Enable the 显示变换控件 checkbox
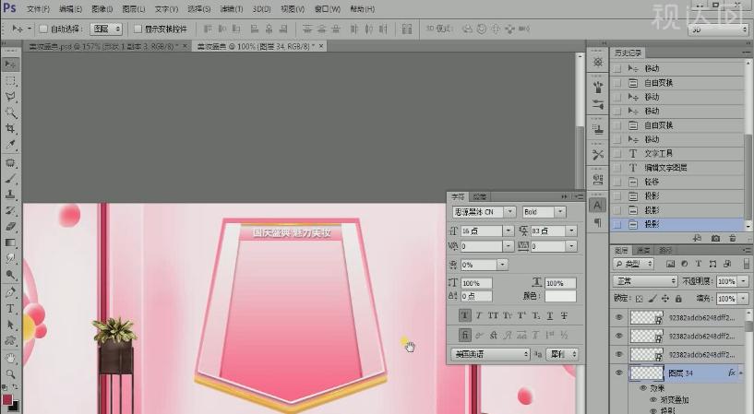 point(138,29)
